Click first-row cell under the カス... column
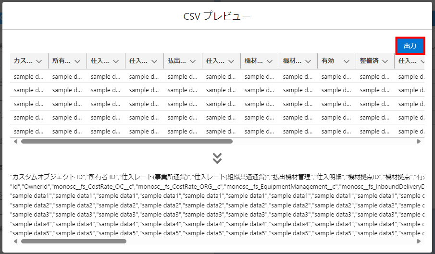This screenshot has height=254, width=435. point(29,76)
